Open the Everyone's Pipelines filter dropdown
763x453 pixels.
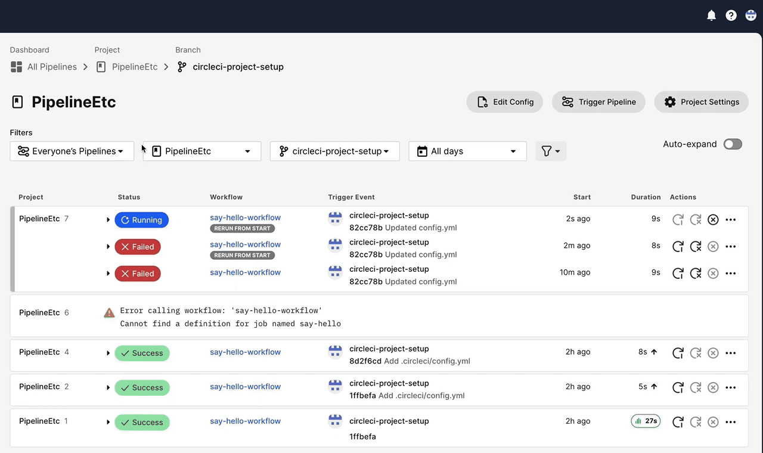tap(72, 151)
